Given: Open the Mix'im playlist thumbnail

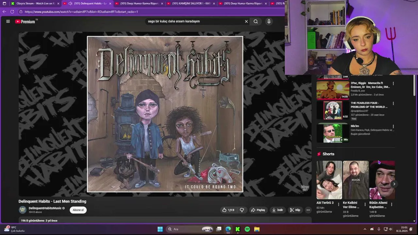Looking at the screenshot, I should pos(333,133).
